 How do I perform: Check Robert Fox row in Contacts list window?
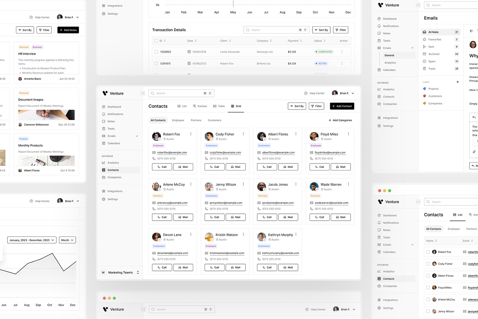pos(428,252)
